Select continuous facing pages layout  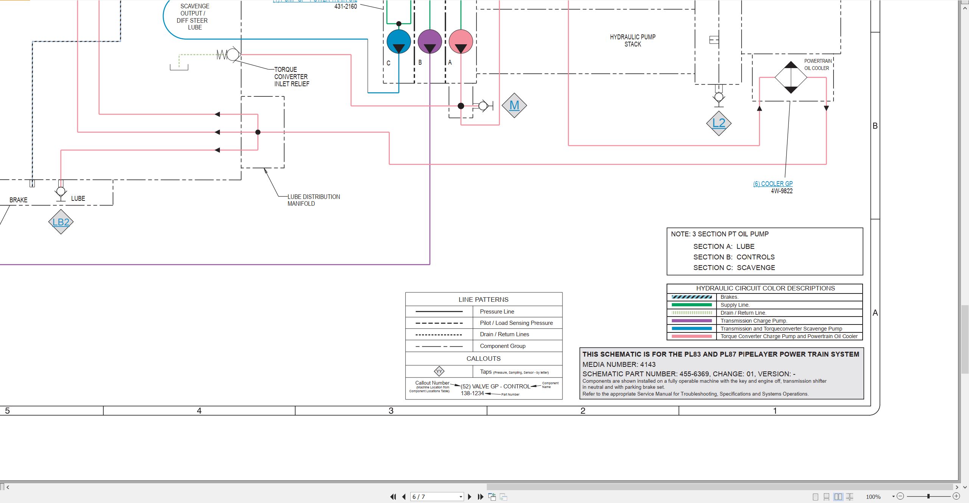(x=850, y=497)
